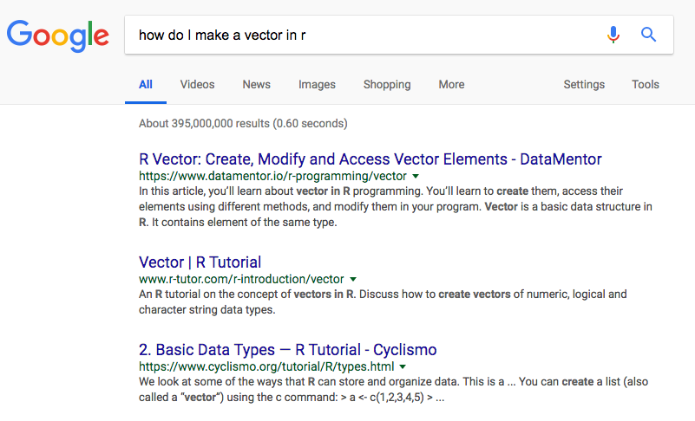695x421 pixels.
Task: Open the More search categories menu
Action: coord(451,84)
